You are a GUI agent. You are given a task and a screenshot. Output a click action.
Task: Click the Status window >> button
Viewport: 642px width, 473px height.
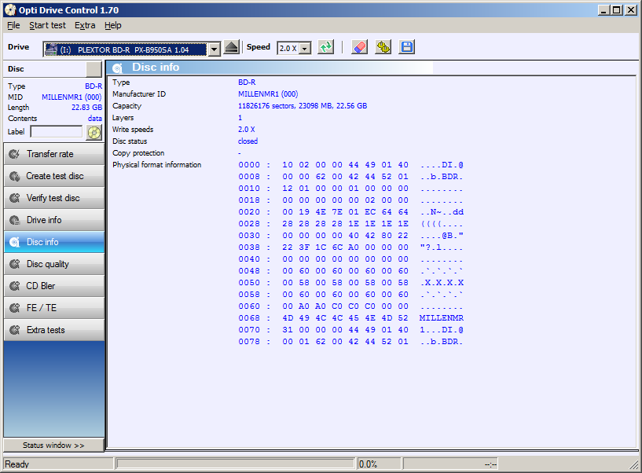point(53,445)
